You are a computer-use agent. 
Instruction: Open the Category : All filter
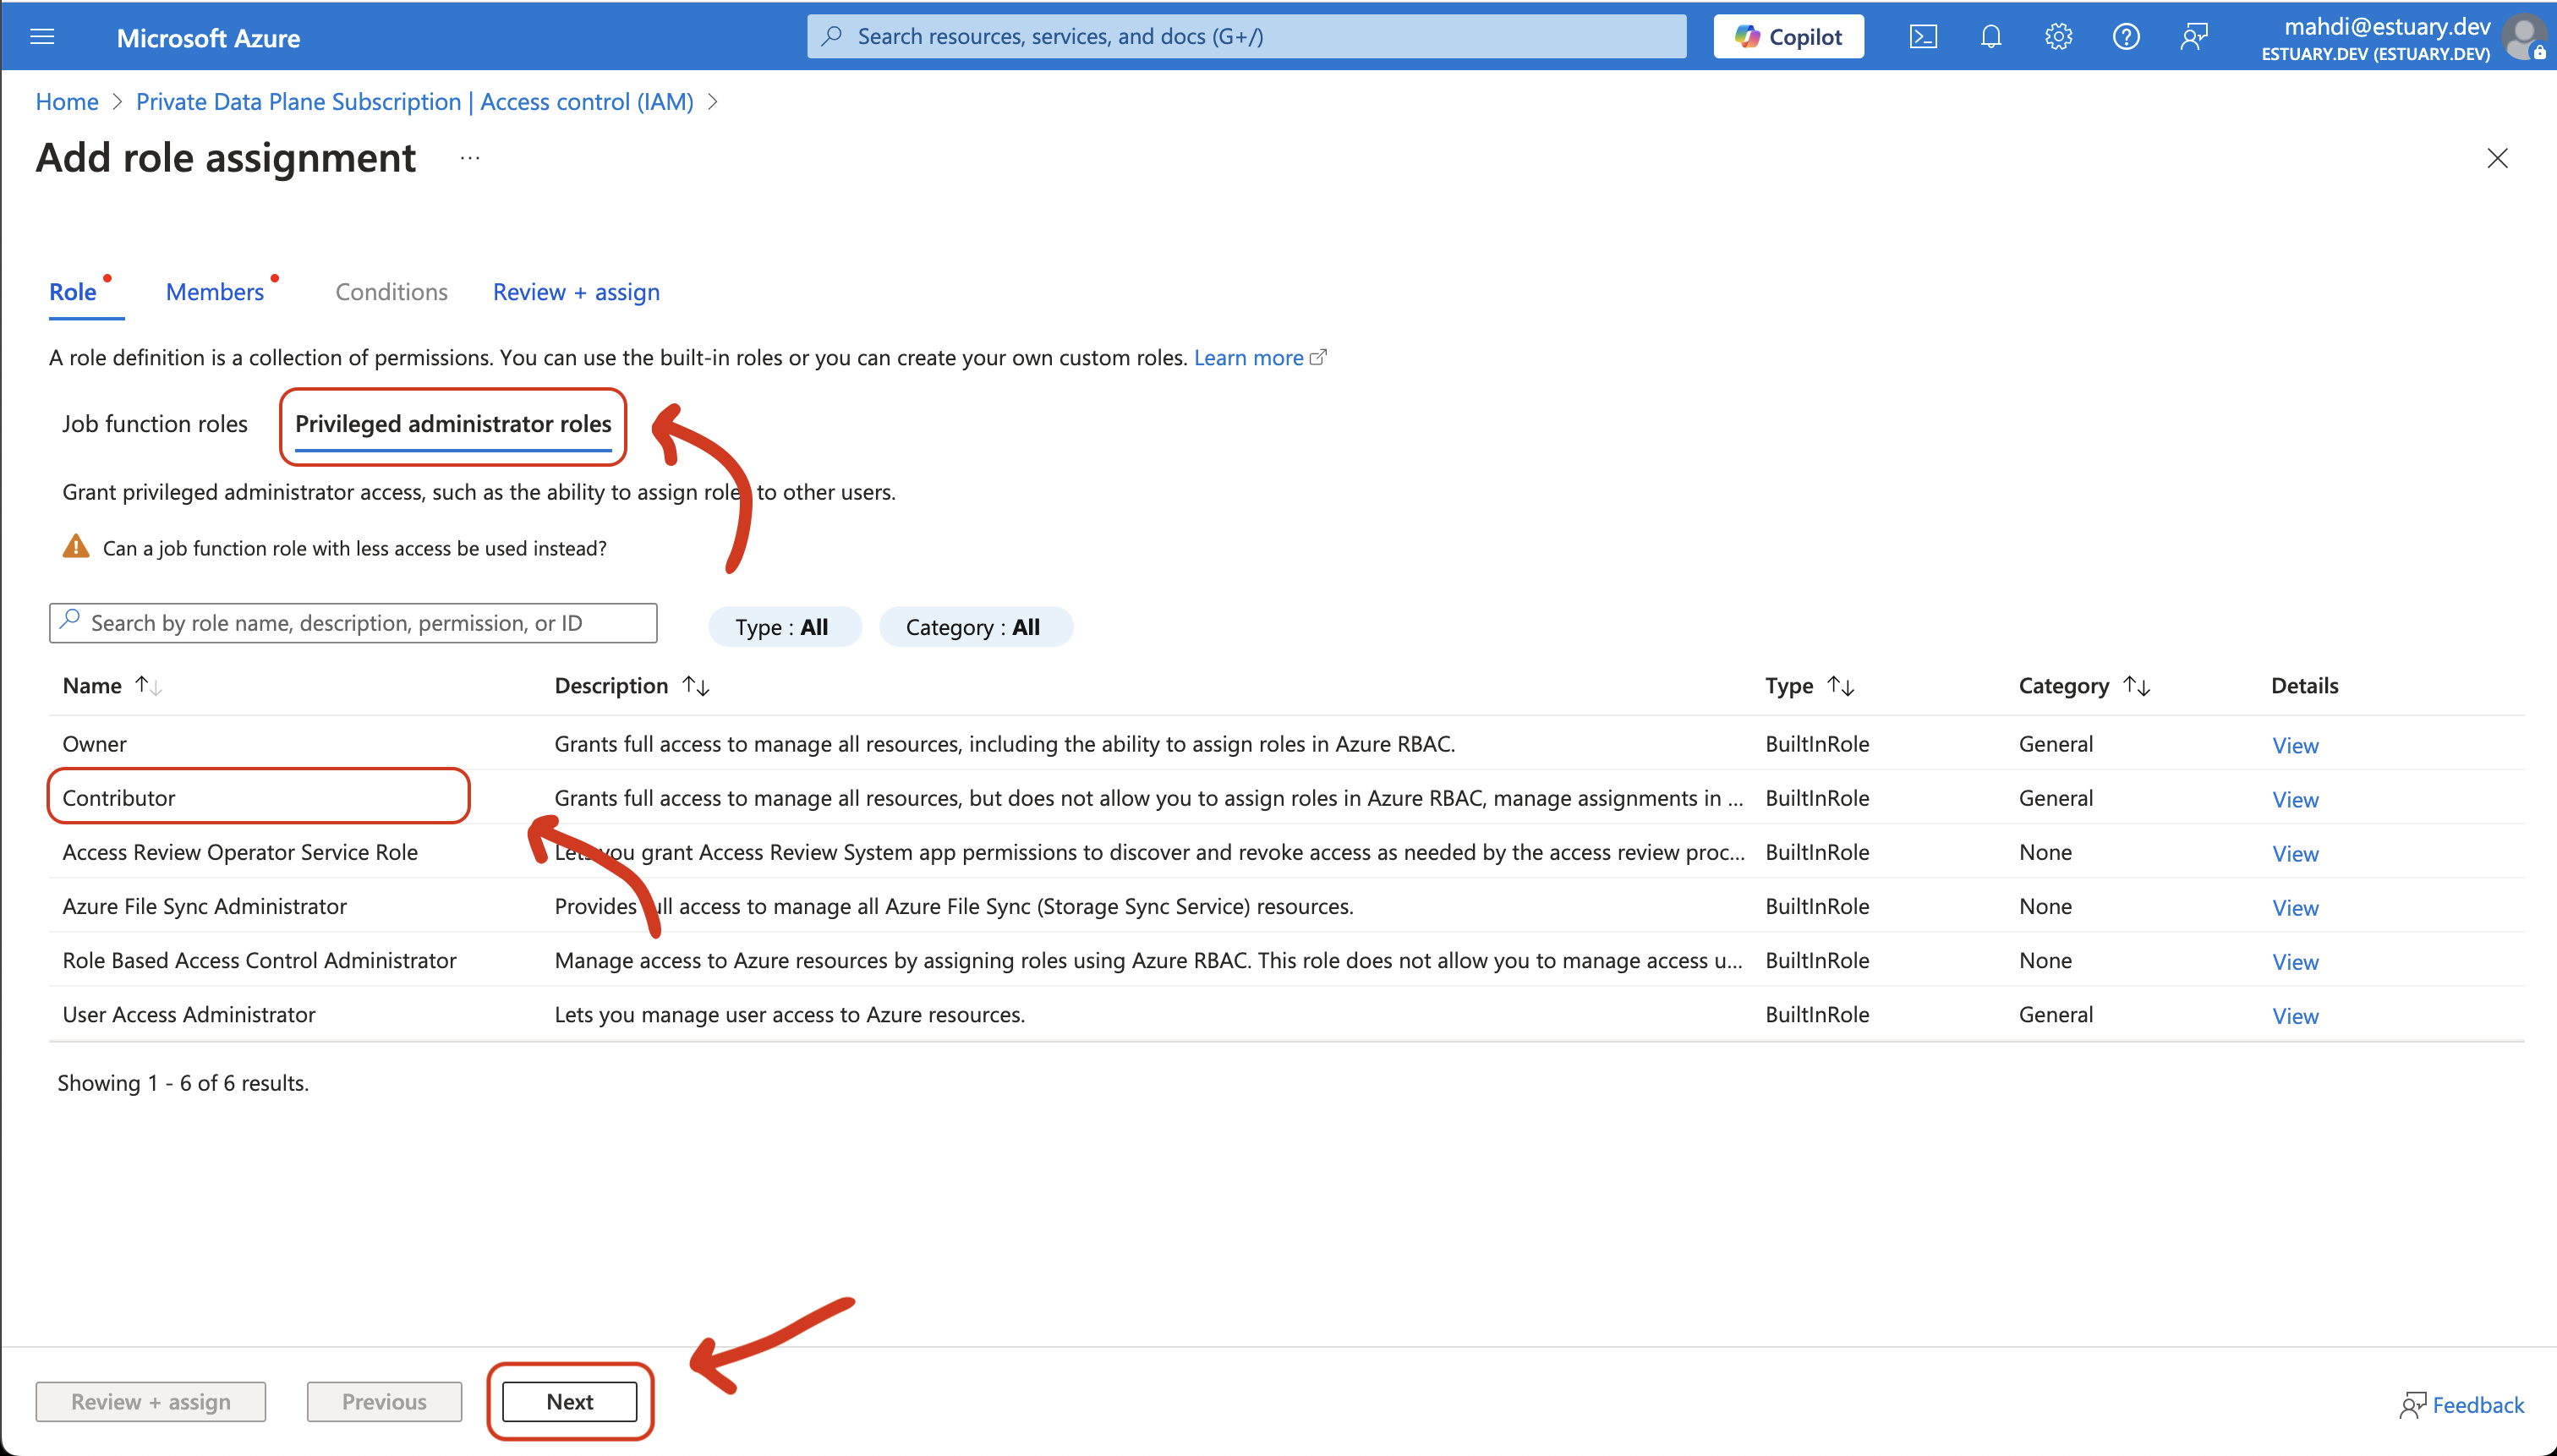click(974, 627)
